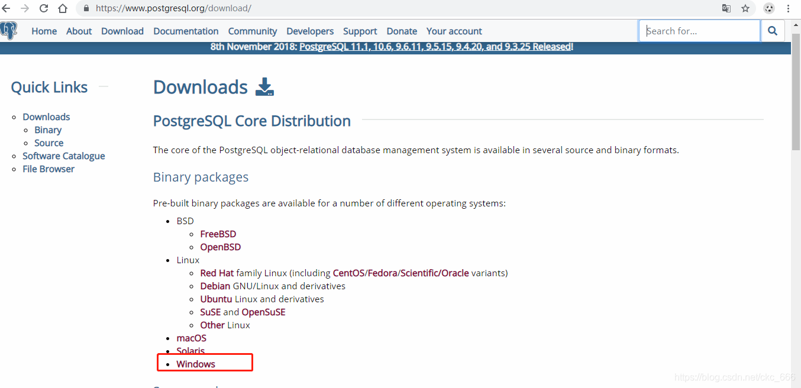Open the Debian package link
Screen dimensions: 801x388
tap(215, 286)
